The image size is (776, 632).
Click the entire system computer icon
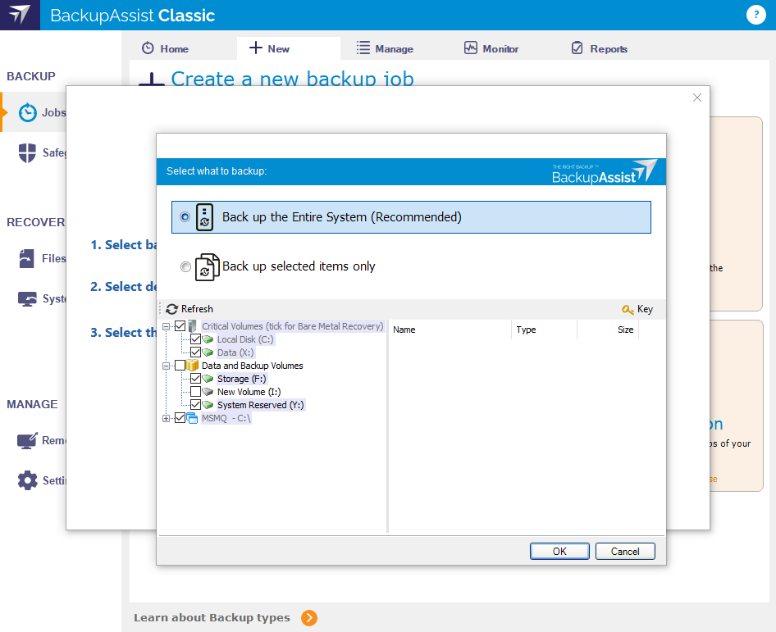tap(204, 217)
